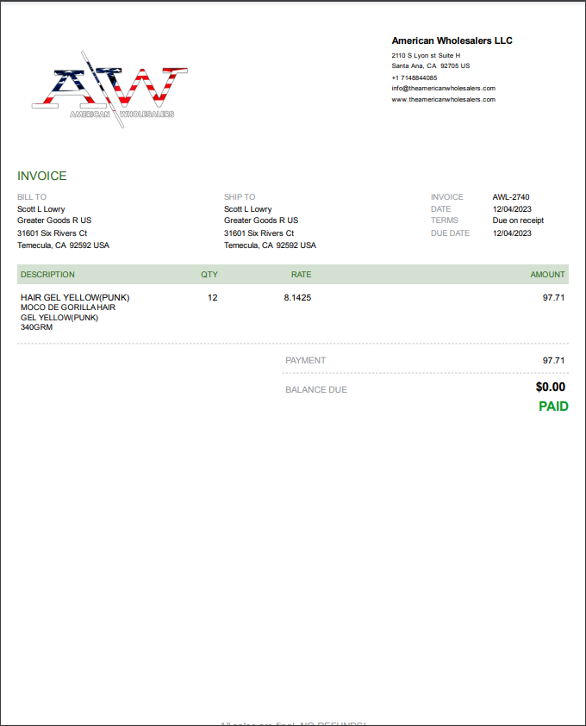Click the green PAID status
Viewport: 586px width, 726px height.
[x=553, y=406]
